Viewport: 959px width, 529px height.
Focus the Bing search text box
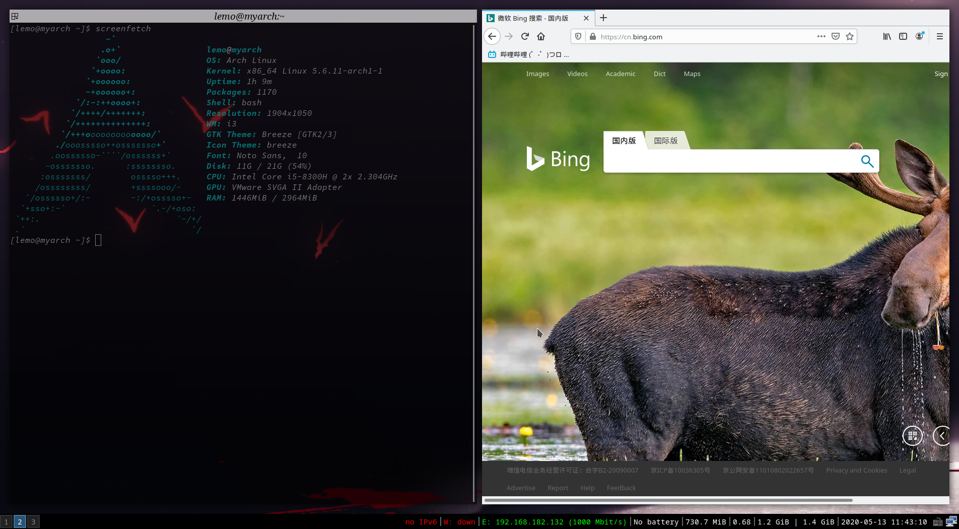point(730,161)
